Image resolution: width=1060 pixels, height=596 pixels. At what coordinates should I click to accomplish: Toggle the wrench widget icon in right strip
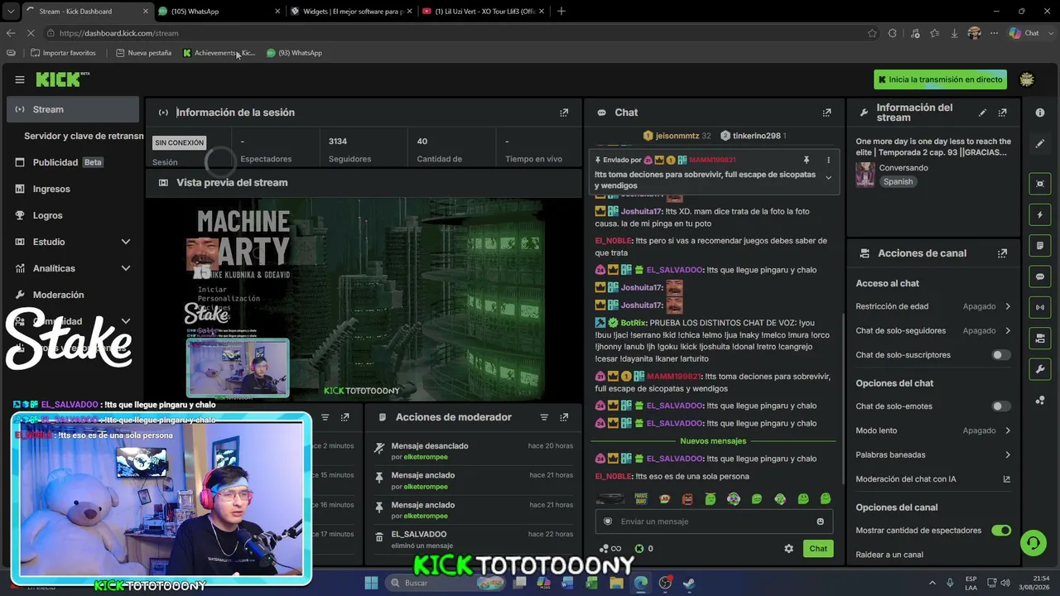[x=1040, y=368]
